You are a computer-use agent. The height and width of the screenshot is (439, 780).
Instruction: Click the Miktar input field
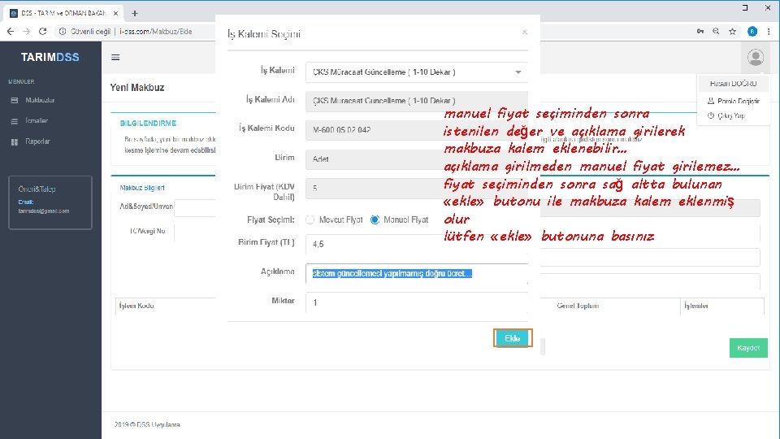(x=416, y=302)
